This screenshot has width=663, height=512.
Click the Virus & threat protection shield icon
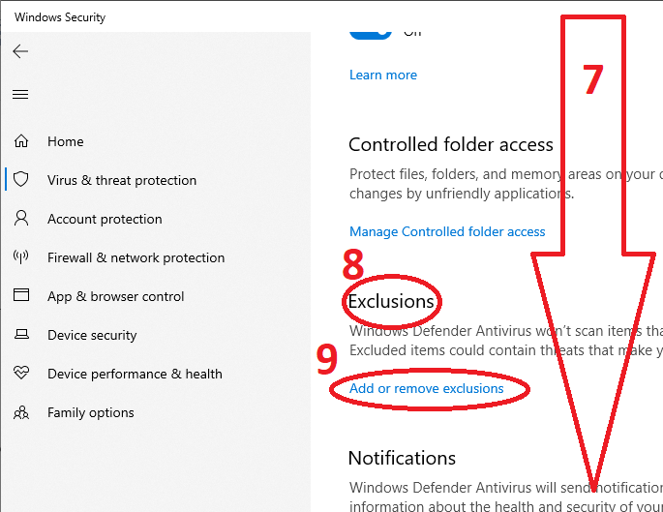click(x=21, y=180)
